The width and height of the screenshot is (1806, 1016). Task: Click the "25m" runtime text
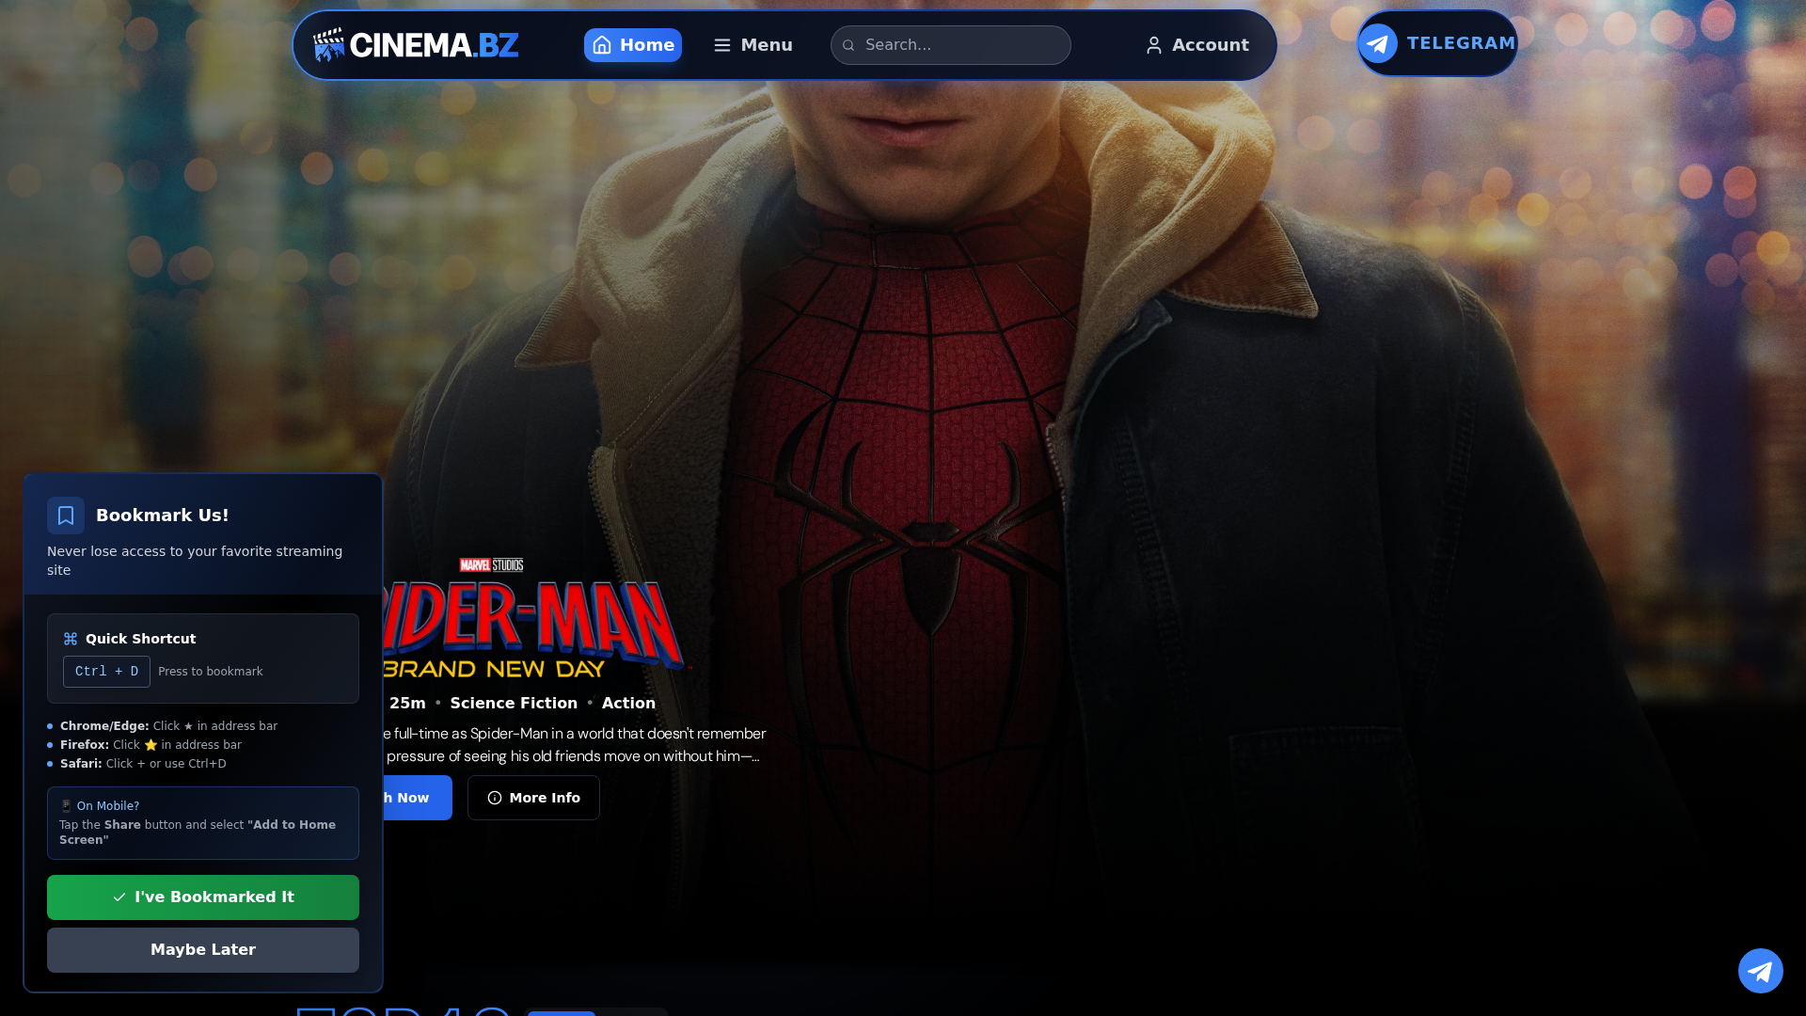click(x=407, y=704)
